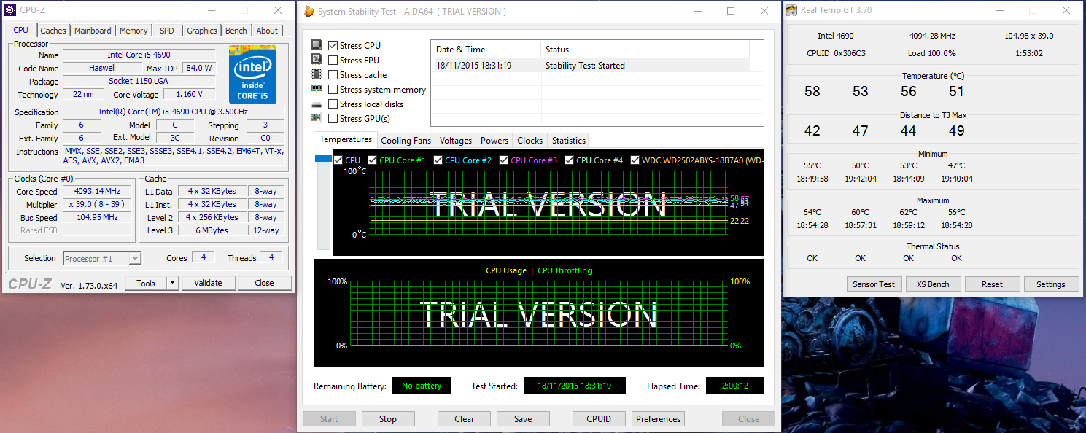Enable Stress system memory checkbox
This screenshot has width=1086, height=433.
click(x=333, y=89)
